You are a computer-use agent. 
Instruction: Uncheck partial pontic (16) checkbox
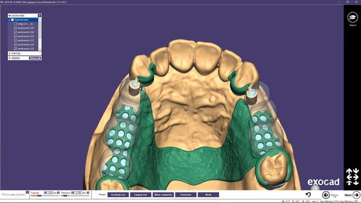point(15,45)
